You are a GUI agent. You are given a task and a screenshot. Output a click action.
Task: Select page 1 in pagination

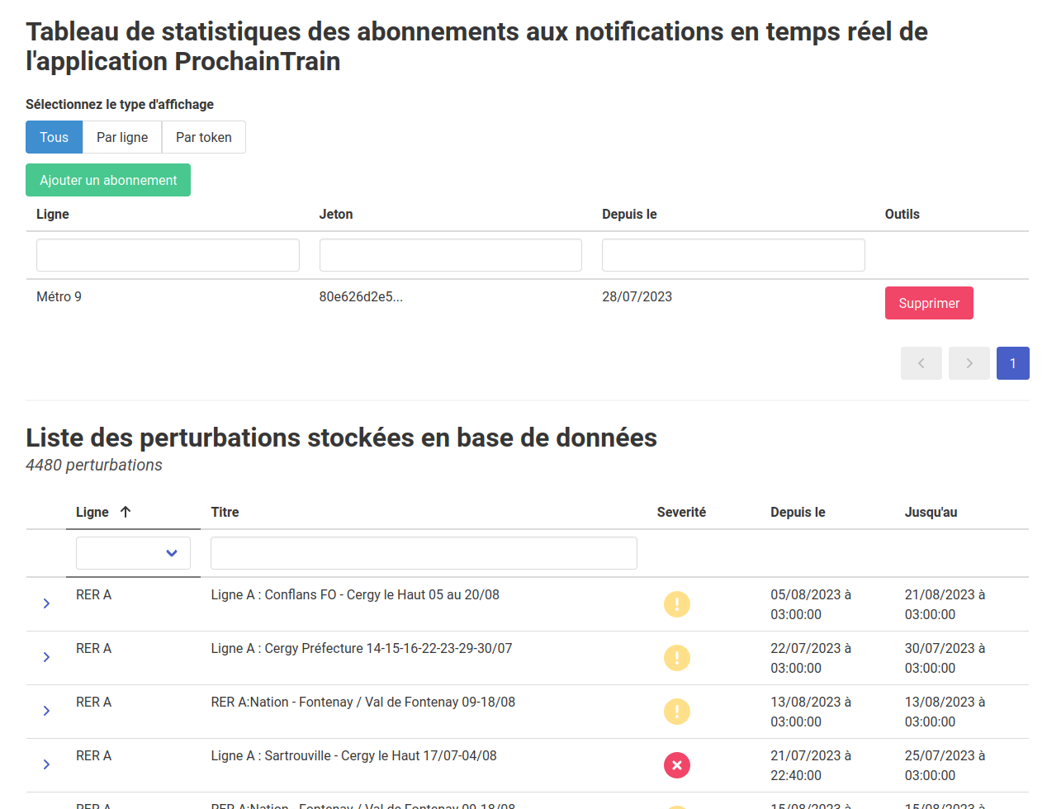pos(1012,363)
